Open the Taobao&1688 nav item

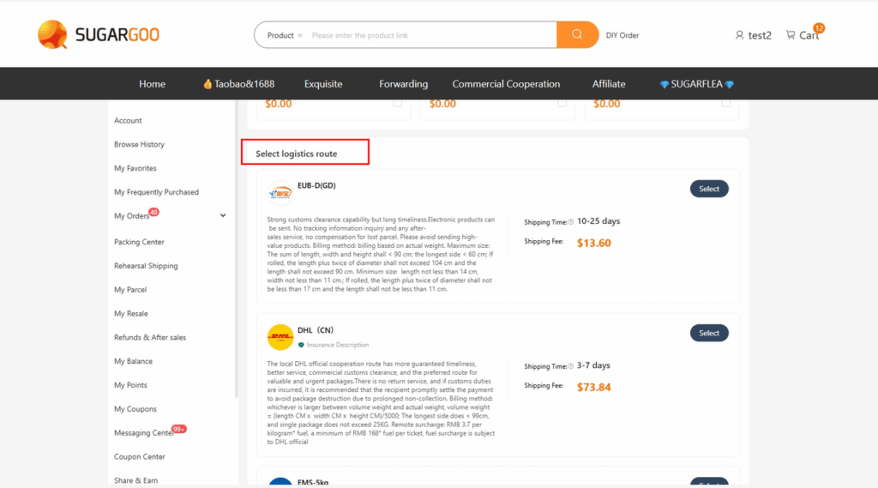239,84
